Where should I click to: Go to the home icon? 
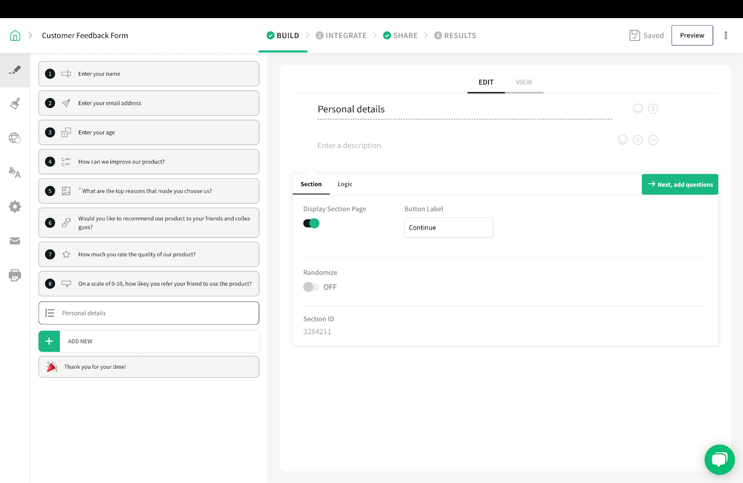click(x=15, y=35)
